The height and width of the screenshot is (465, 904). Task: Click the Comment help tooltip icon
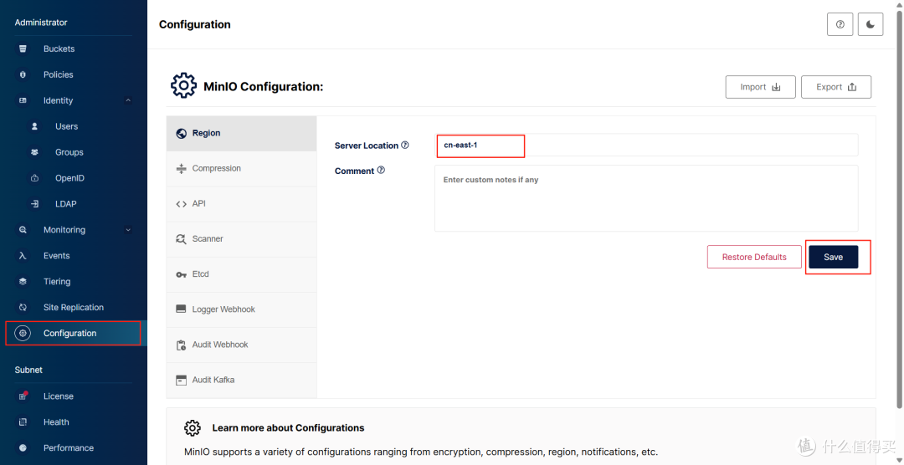coord(381,171)
